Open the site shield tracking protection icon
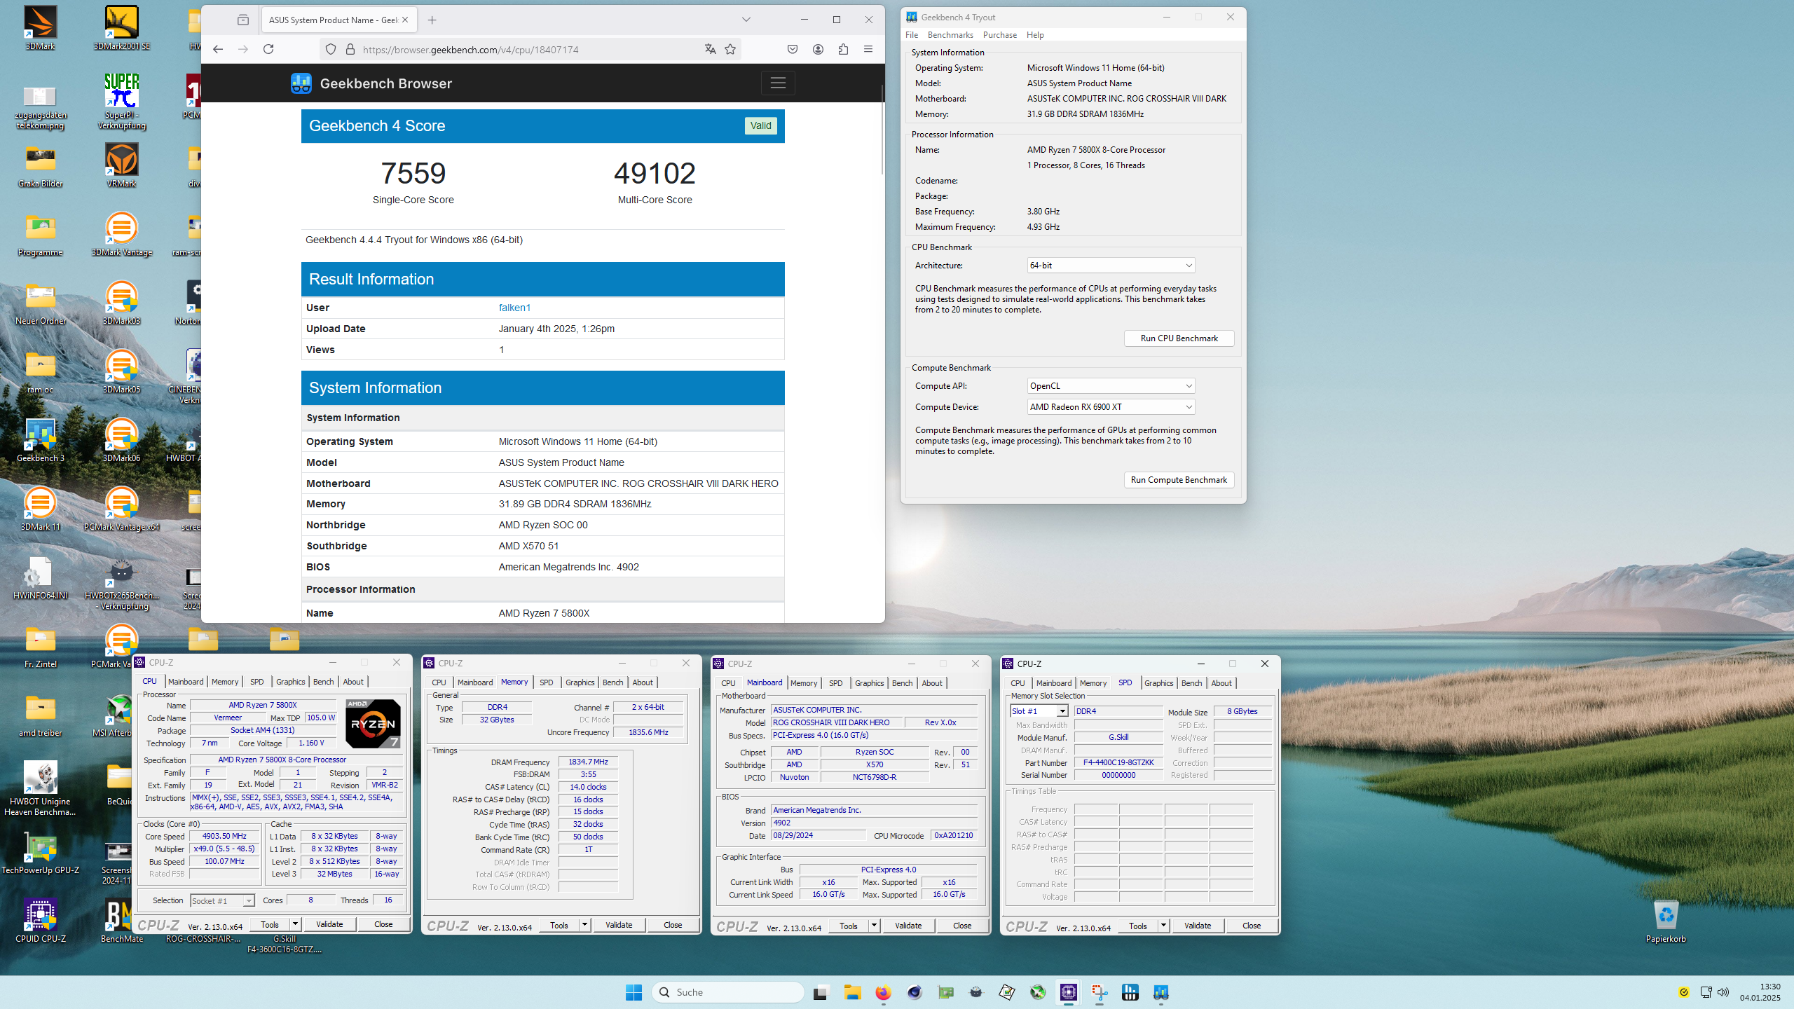This screenshot has width=1794, height=1009. click(331, 49)
